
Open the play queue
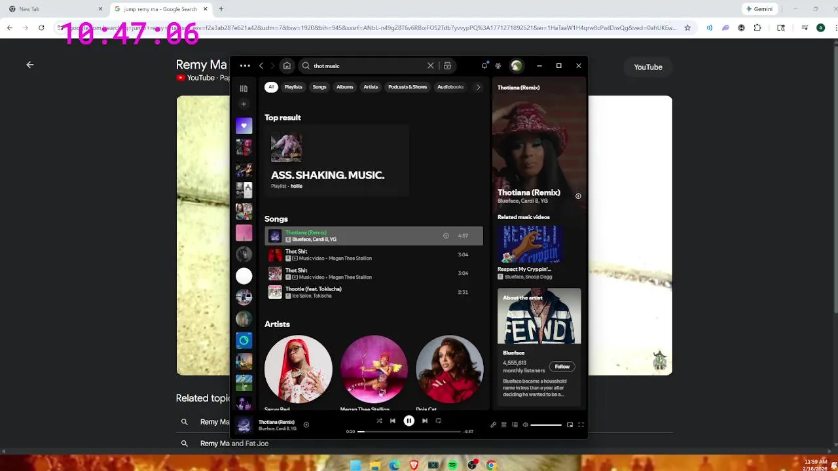pyautogui.click(x=503, y=425)
